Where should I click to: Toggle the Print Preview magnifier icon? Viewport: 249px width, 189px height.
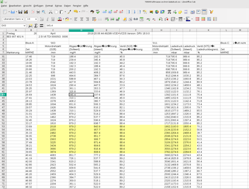point(43,12)
